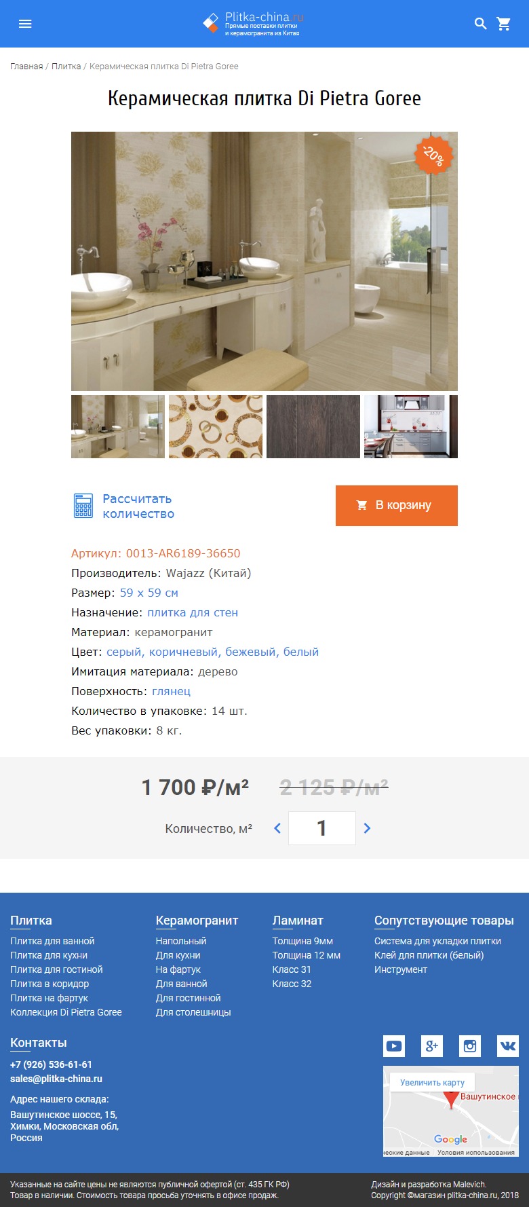Go to Плитка breadcrumb
Image resolution: width=529 pixels, height=1207 pixels.
coord(66,67)
